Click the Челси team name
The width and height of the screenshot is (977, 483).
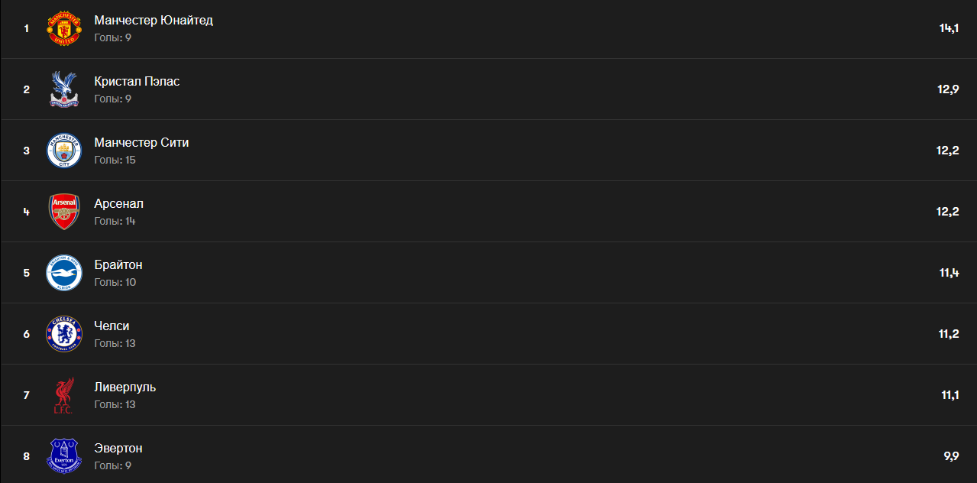112,326
